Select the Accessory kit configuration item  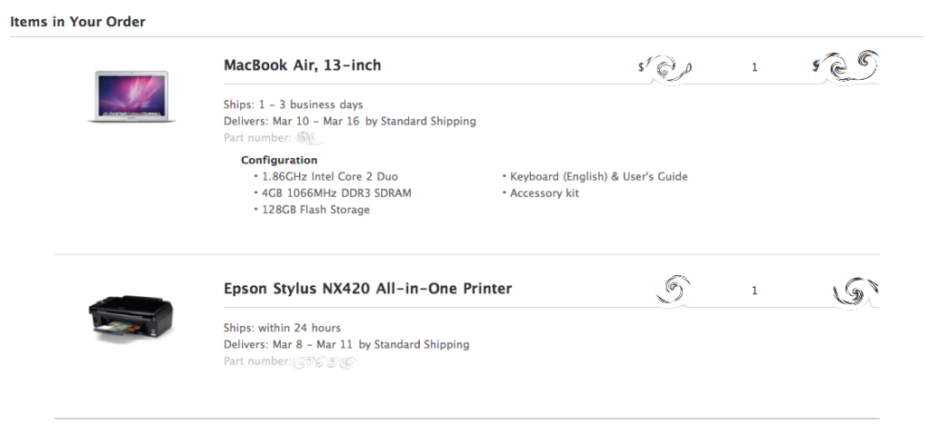544,193
